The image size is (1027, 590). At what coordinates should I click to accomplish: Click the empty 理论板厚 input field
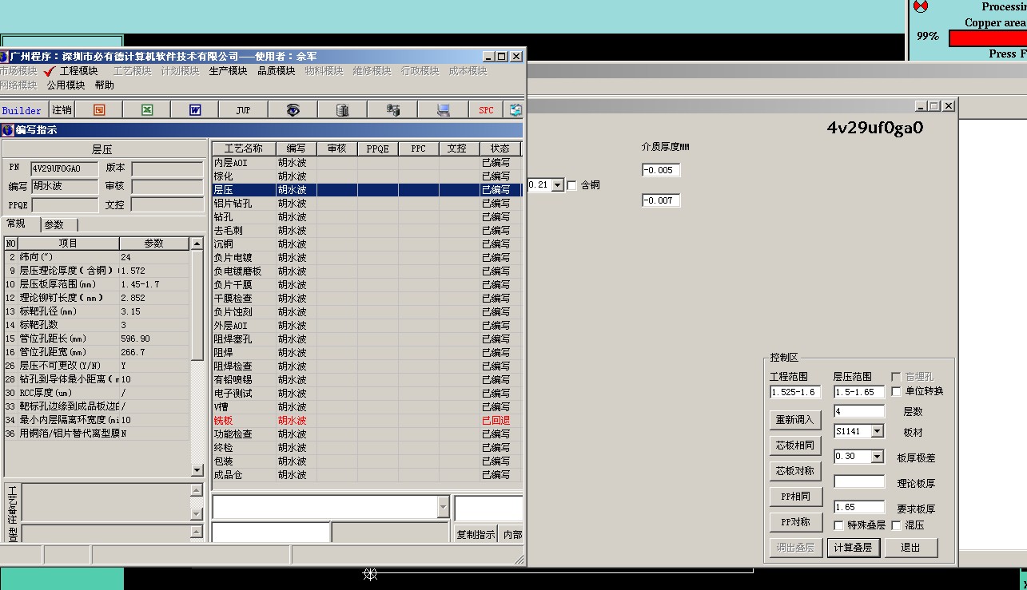859,481
